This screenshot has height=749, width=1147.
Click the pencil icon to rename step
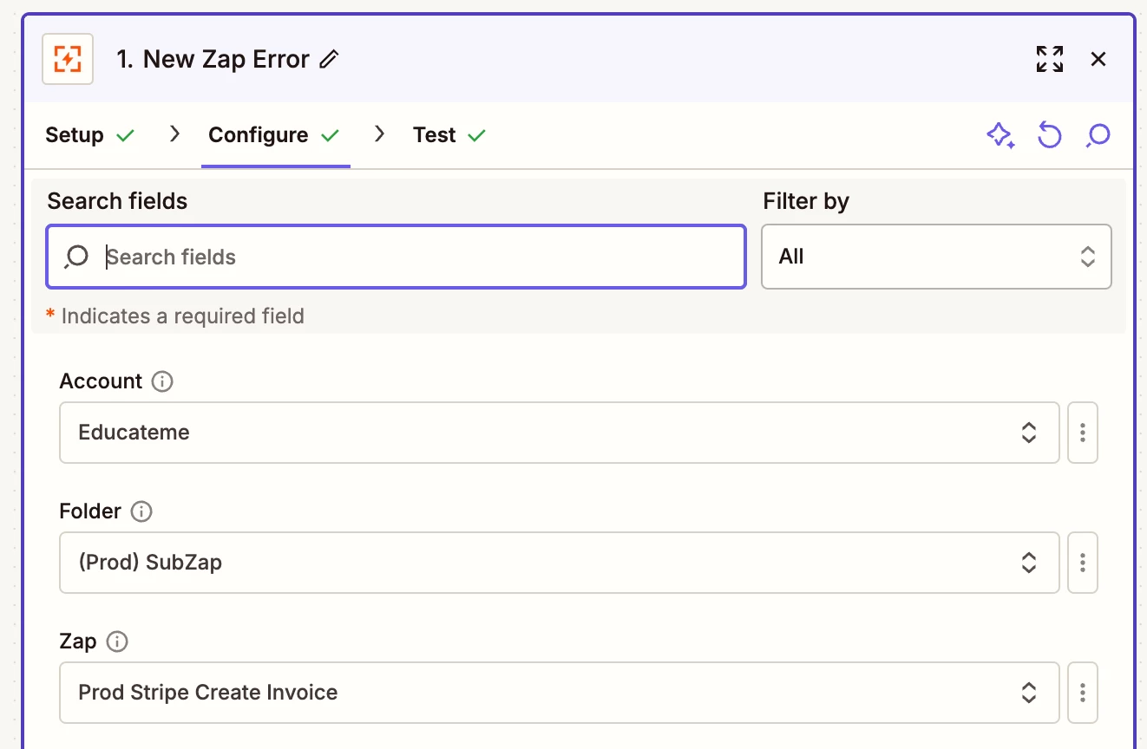tap(329, 60)
